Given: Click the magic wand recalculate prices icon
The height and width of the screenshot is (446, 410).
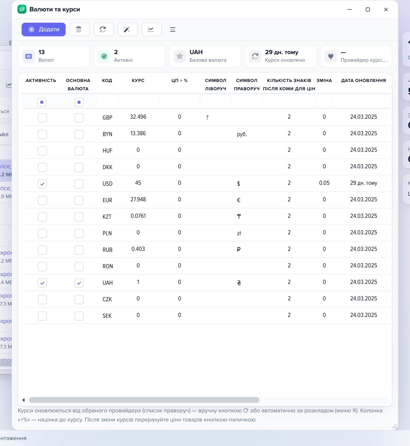Looking at the screenshot, I should 127,29.
